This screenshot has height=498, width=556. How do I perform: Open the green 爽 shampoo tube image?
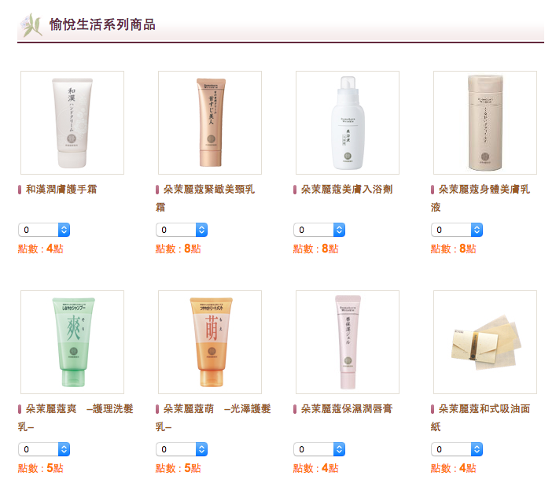point(72,342)
